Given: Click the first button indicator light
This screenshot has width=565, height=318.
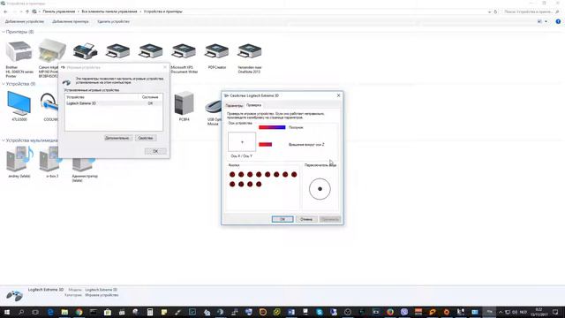Looking at the screenshot, I should coord(232,175).
